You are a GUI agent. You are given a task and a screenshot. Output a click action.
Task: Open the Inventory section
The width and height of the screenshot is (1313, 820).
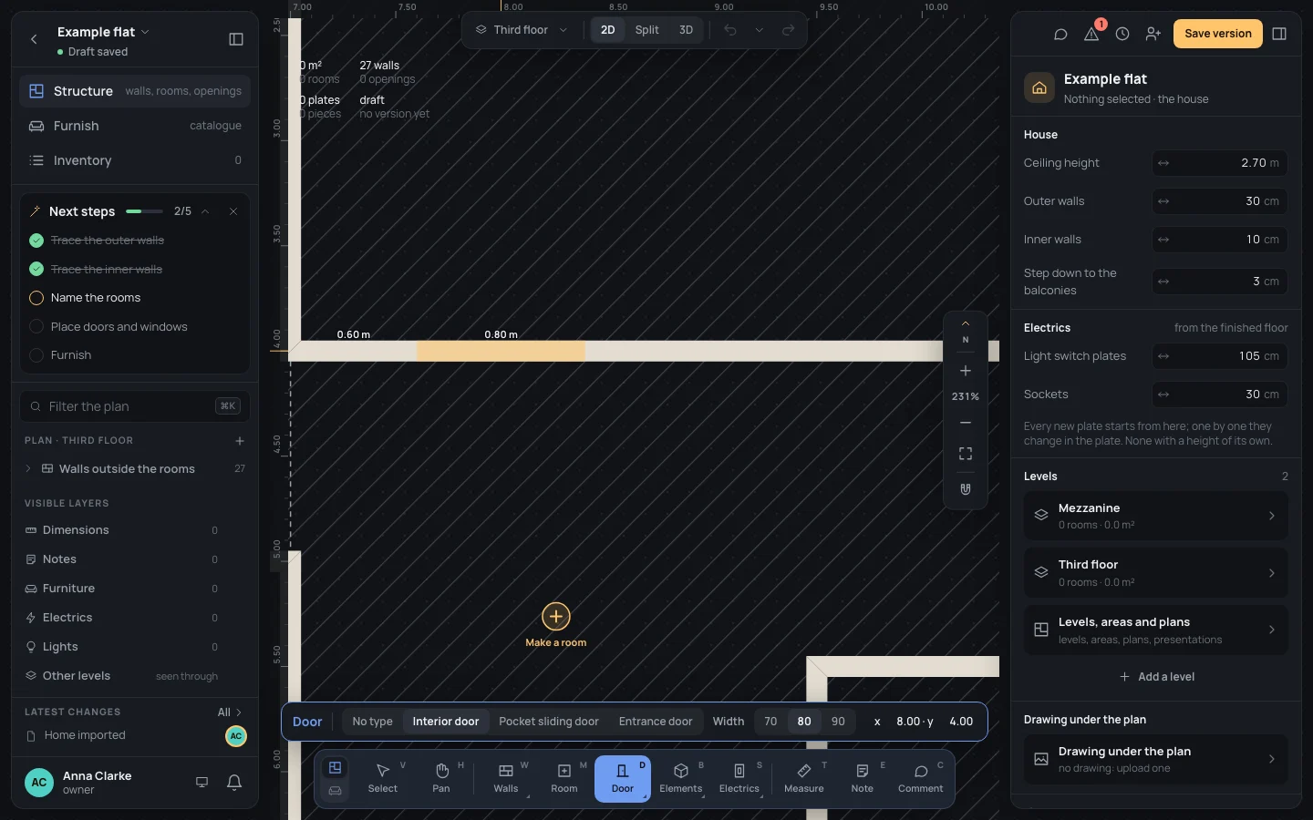coord(135,160)
